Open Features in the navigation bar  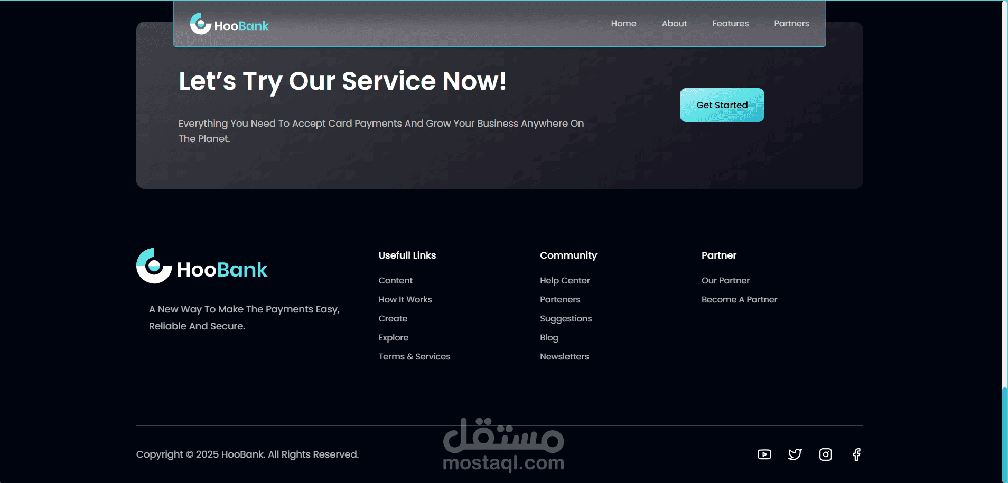(730, 24)
